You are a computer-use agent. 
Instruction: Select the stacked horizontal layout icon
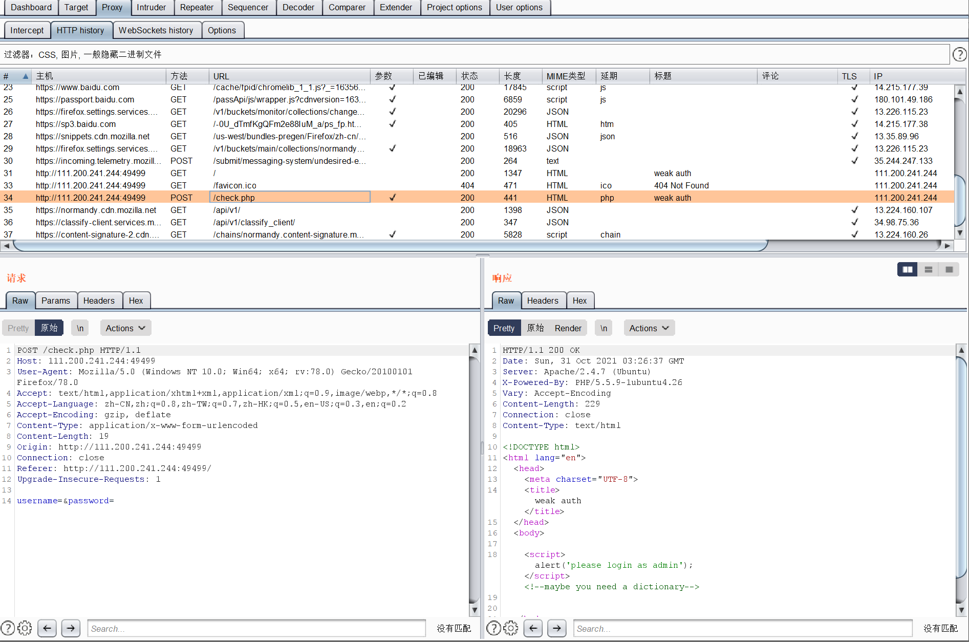tap(928, 269)
